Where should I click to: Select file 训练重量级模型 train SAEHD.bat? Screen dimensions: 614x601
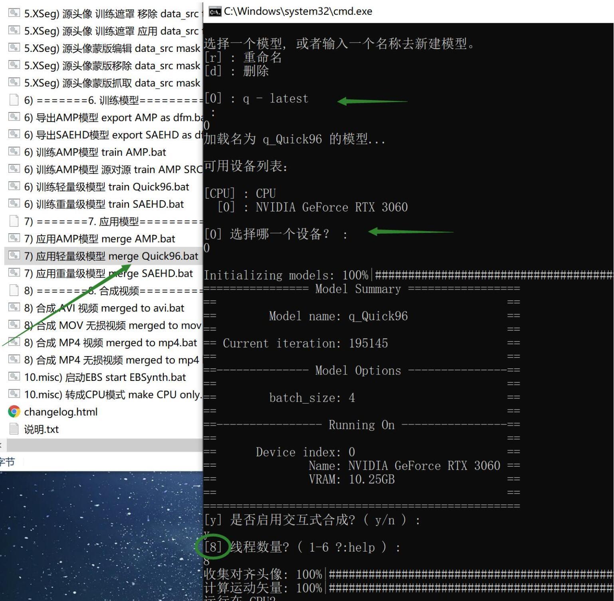(x=104, y=204)
